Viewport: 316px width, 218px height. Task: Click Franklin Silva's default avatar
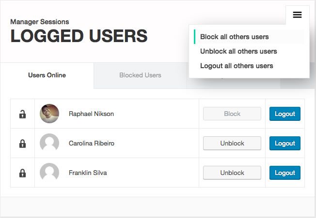tap(49, 173)
